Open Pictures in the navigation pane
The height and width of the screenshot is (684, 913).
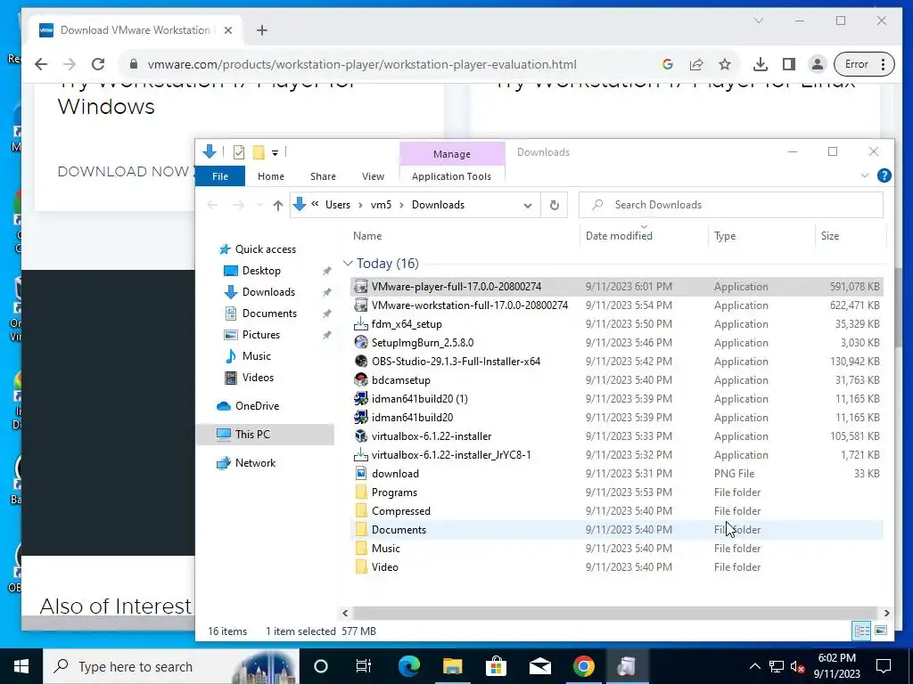pos(261,335)
